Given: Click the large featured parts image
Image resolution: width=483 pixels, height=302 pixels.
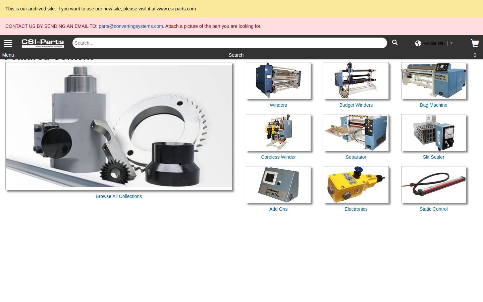Looking at the screenshot, I should [x=119, y=126].
